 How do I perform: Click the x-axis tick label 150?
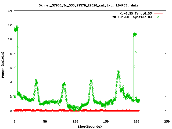[x=106, y=121]
